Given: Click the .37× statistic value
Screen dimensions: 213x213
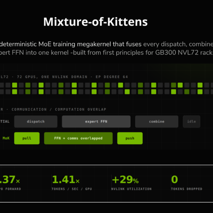Looking at the screenshot, I should coord(10,180).
